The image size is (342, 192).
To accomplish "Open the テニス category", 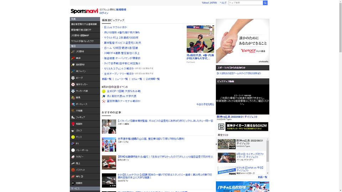I will pyautogui.click(x=85, y=137).
